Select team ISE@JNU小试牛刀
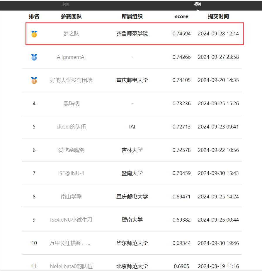The width and height of the screenshot is (262, 271). point(71,220)
